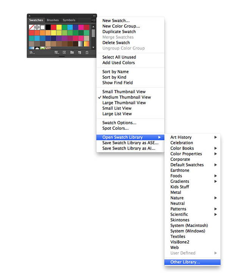Click Other Library... at submenu bottom
This screenshot has width=246, height=280.
192,262
